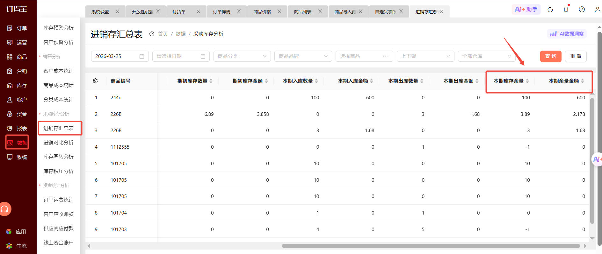This screenshot has height=254, width=602.
Task: Open the 营销 module in sidebar
Action: point(17,71)
